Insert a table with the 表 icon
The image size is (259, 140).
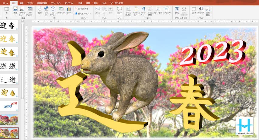7,9
